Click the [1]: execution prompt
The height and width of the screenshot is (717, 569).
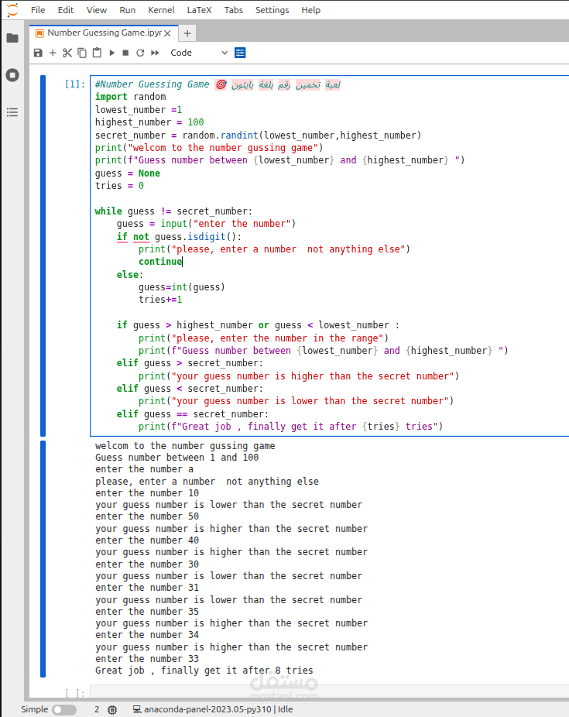click(74, 84)
